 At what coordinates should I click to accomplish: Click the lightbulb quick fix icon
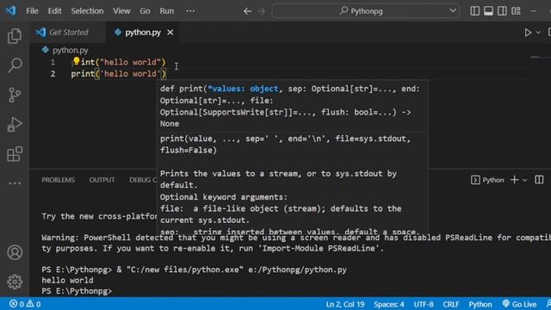[x=77, y=61]
